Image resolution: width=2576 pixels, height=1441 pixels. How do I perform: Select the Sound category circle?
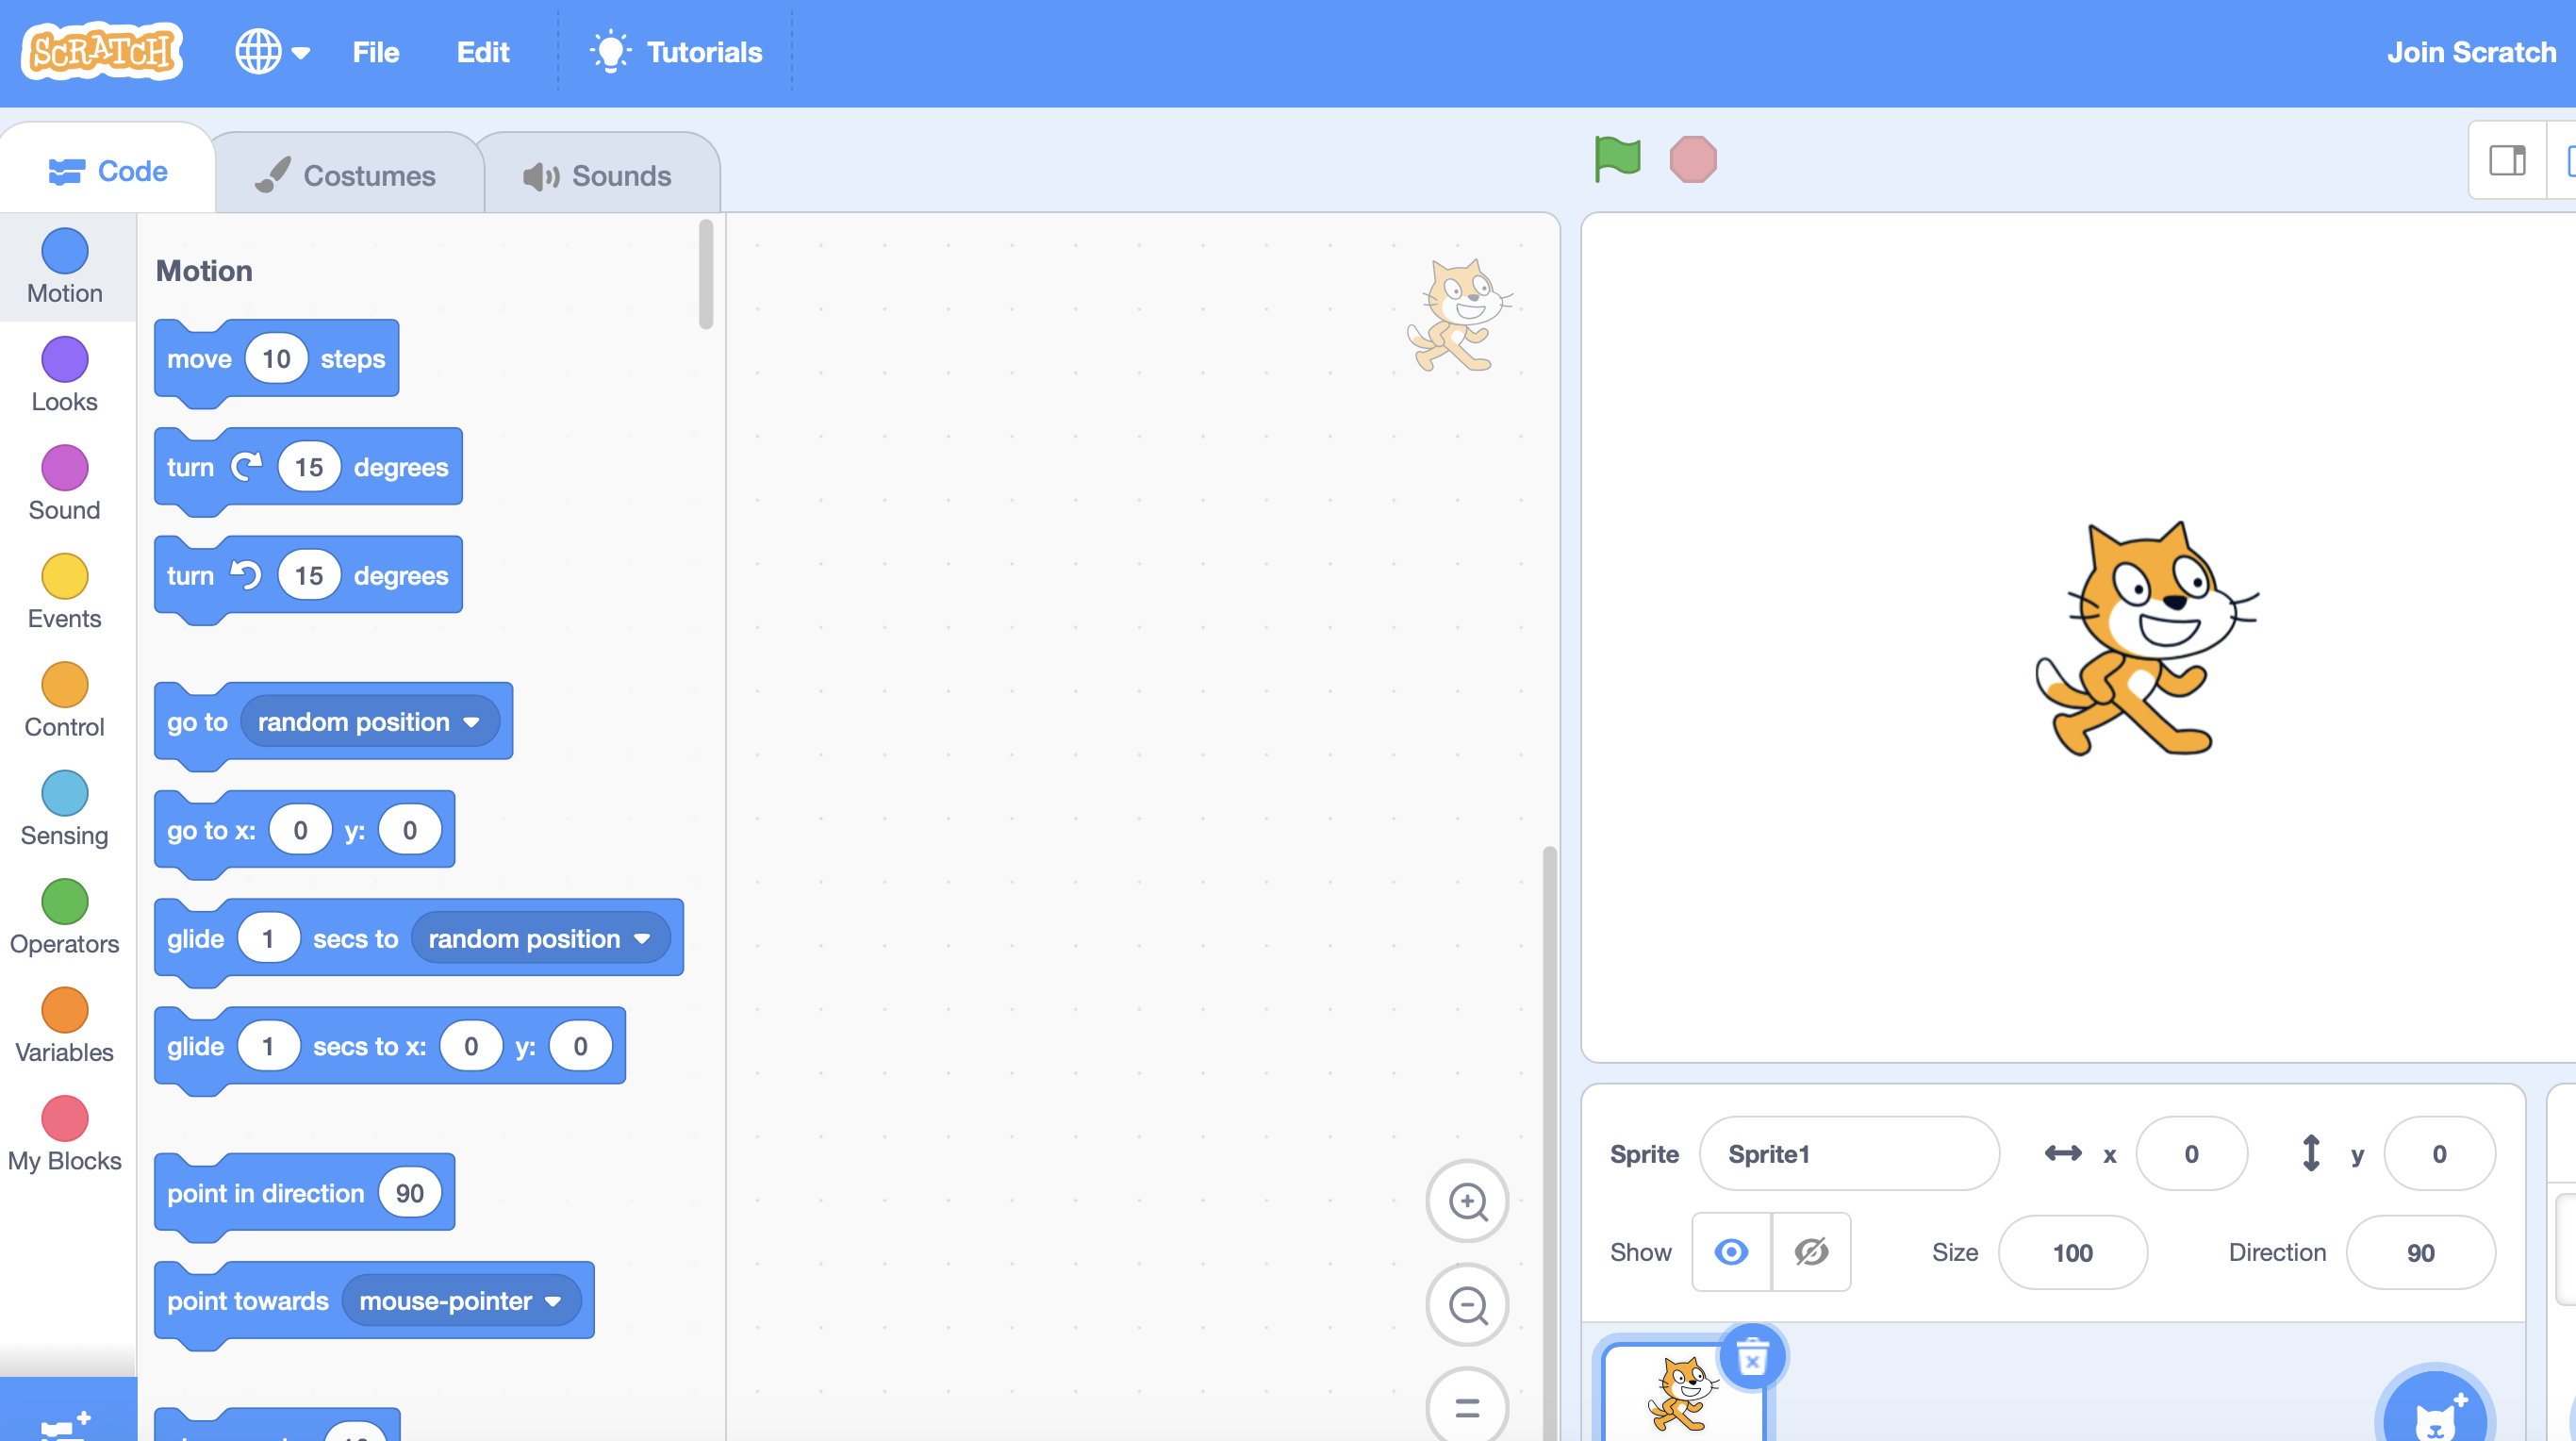pos(65,468)
